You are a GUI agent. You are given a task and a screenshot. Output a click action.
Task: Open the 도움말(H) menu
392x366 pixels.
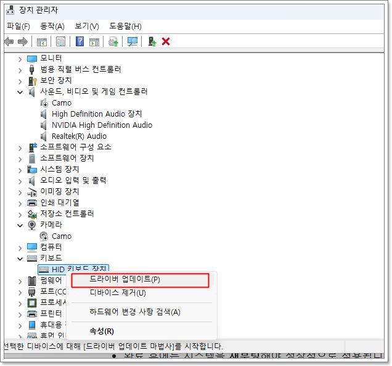point(125,26)
